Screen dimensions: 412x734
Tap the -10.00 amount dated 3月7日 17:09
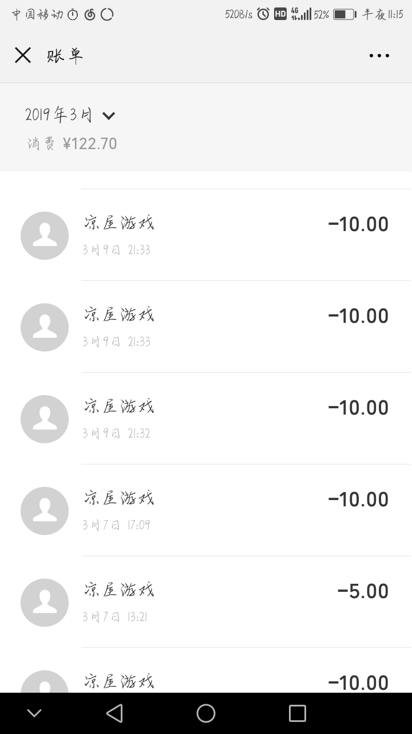pos(358,499)
